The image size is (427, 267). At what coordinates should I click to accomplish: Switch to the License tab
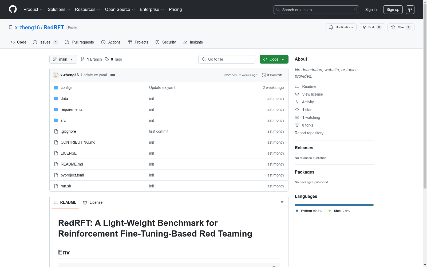(x=93, y=202)
